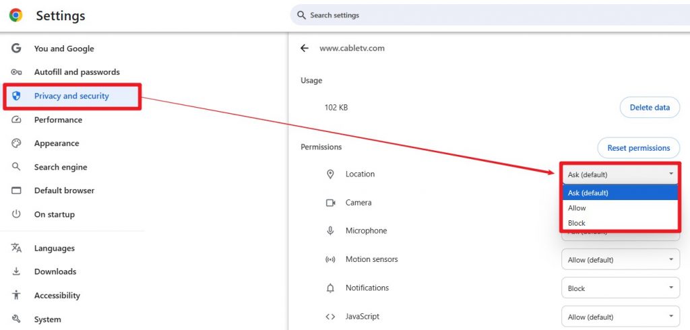690x330 pixels.
Task: Click the Permissions section label
Action: coord(321,147)
